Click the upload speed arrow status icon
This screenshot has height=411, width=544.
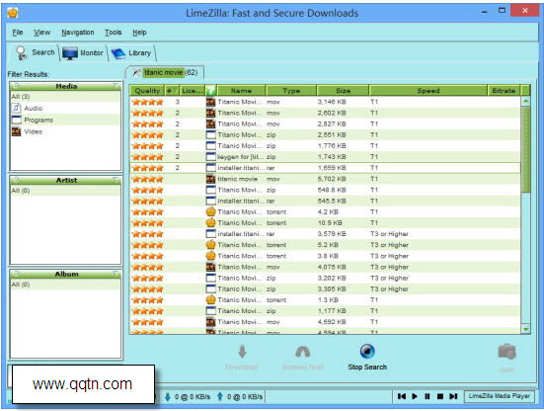220,396
